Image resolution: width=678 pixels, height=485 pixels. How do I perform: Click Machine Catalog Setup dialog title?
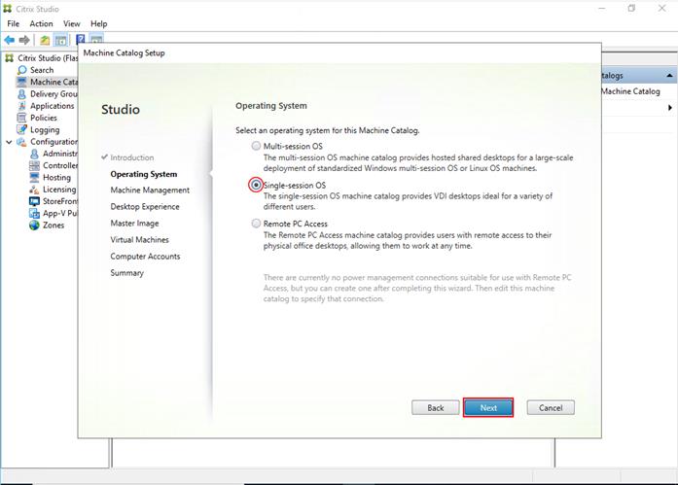point(125,52)
